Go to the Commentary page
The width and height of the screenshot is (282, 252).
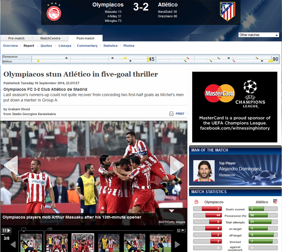pos(87,46)
